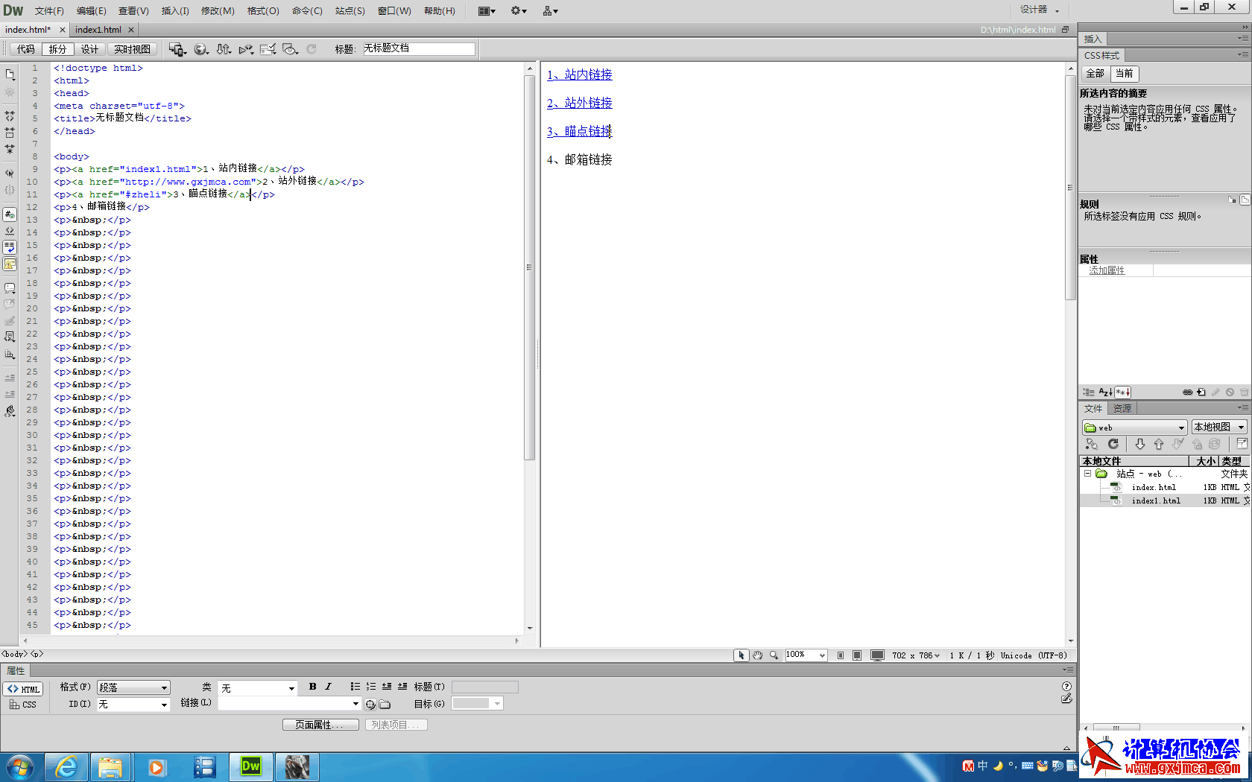Screen dimensions: 1252x782
Task: Switch to the index1.html document tab
Action: [98, 30]
